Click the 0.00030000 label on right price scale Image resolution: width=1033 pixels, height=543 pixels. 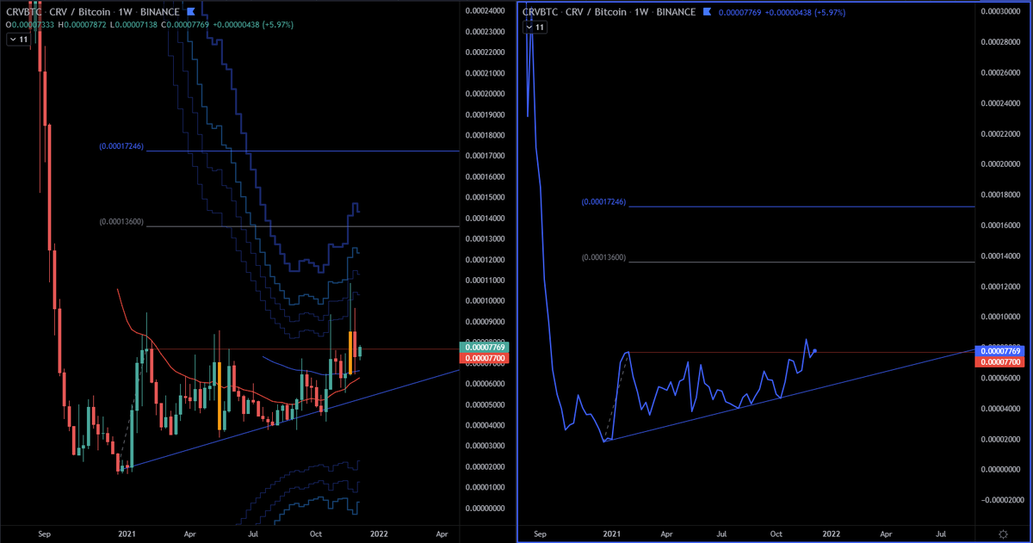999,12
